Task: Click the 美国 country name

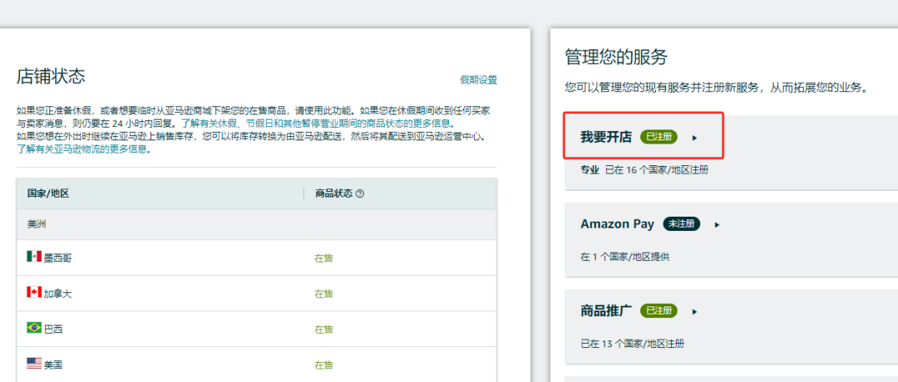Action: coord(53,365)
